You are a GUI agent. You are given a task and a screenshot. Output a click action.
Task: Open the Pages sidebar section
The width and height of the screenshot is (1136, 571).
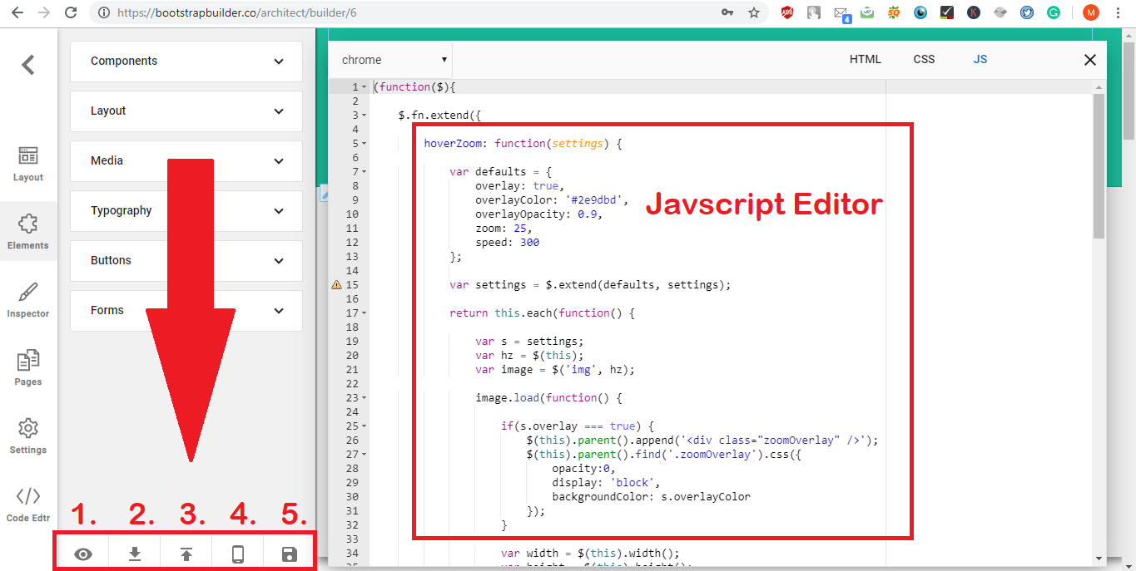(x=28, y=367)
